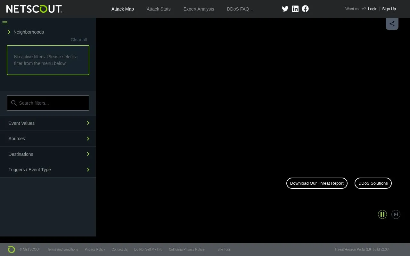Screen dimensions: 410x256
Task: Skip to next with step-forward button
Action: coord(396,214)
